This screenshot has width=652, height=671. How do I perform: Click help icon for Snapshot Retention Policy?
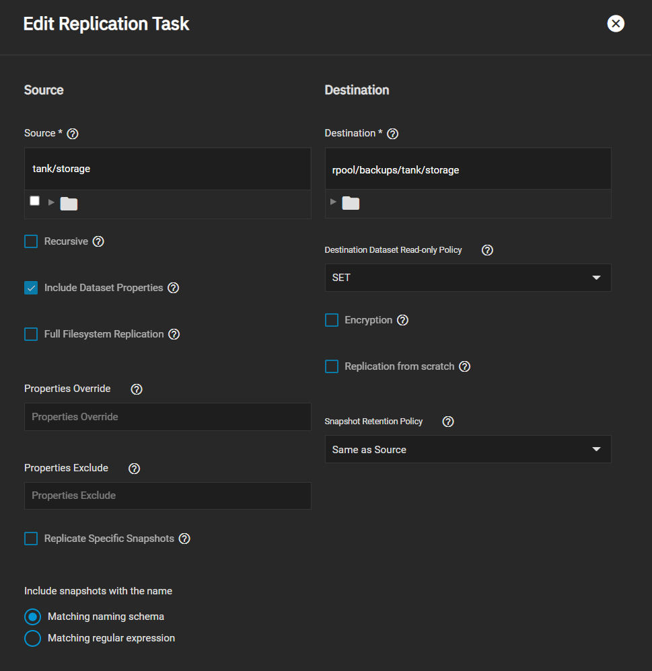[448, 422]
